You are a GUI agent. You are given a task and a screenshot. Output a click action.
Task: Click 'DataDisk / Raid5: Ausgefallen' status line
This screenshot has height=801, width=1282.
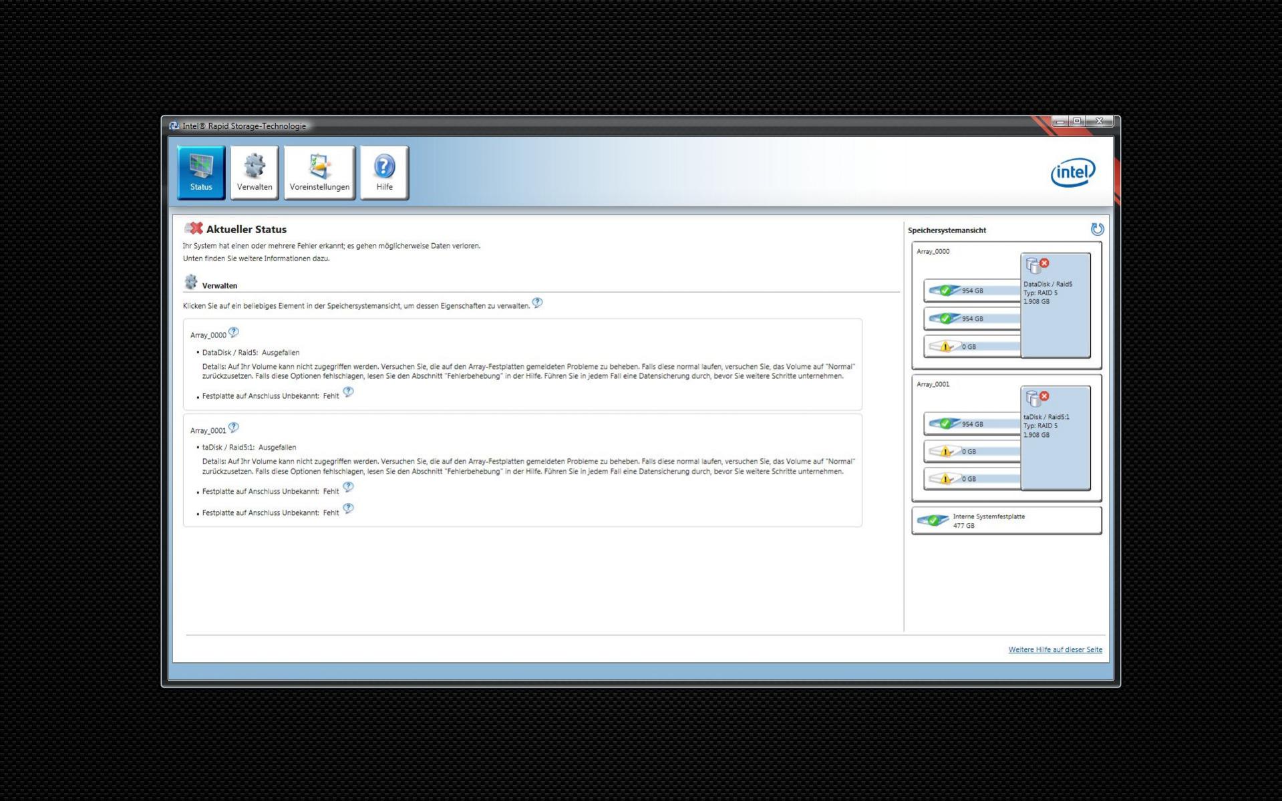[x=251, y=352]
